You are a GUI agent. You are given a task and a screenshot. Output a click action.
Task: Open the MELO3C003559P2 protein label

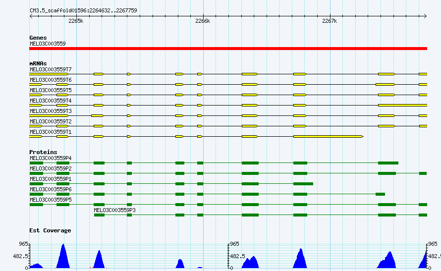[x=51, y=168]
